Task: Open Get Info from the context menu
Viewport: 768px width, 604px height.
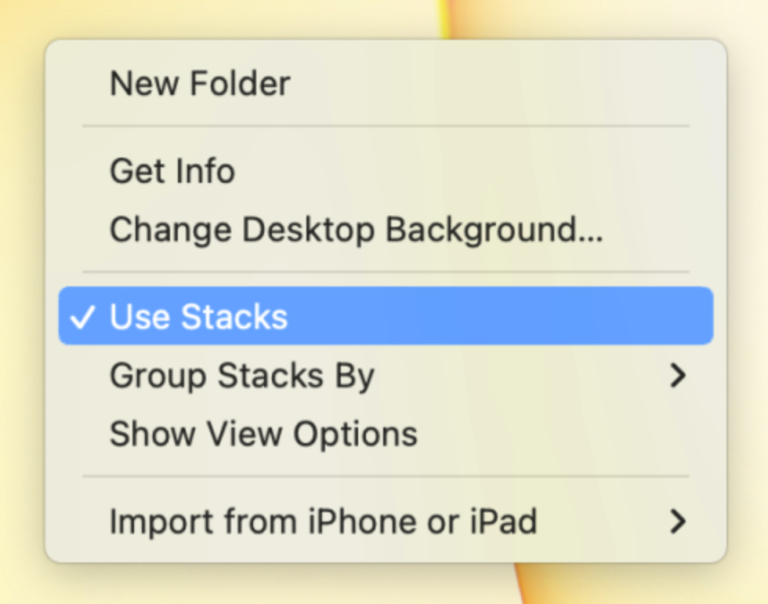Action: click(x=171, y=171)
